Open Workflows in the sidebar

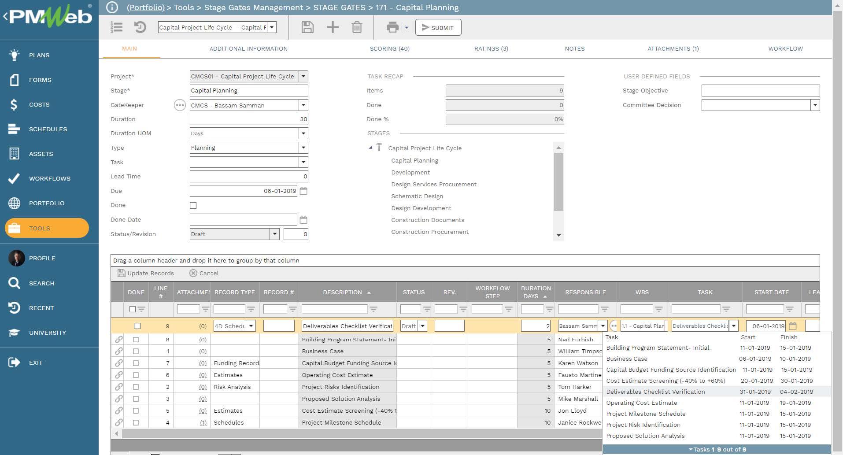(49, 178)
